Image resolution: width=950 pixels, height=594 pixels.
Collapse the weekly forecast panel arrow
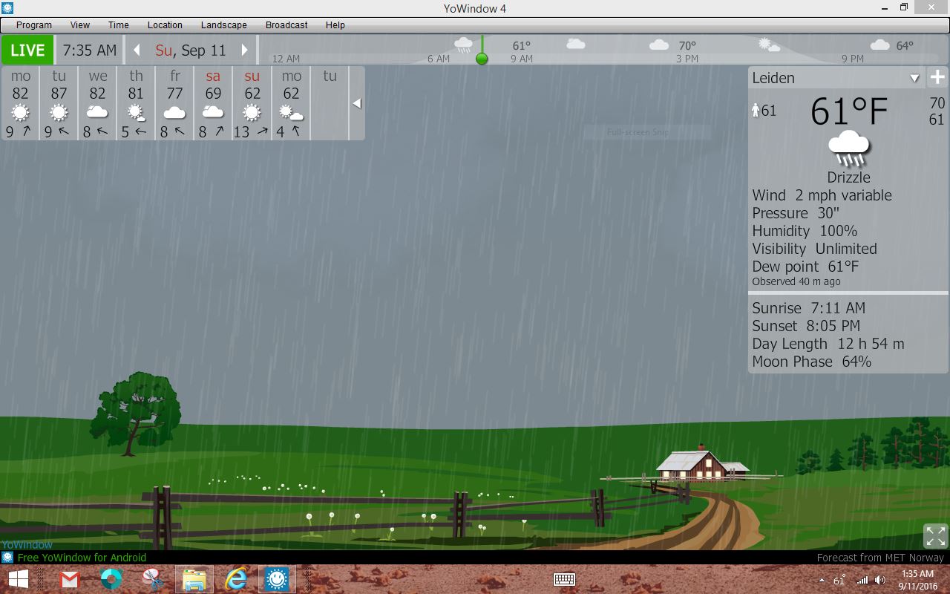[357, 103]
